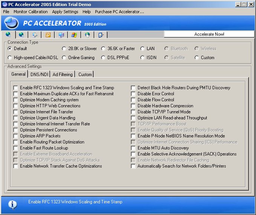Open the Ad Filtering tab
The image size is (256, 215).
tap(63, 75)
